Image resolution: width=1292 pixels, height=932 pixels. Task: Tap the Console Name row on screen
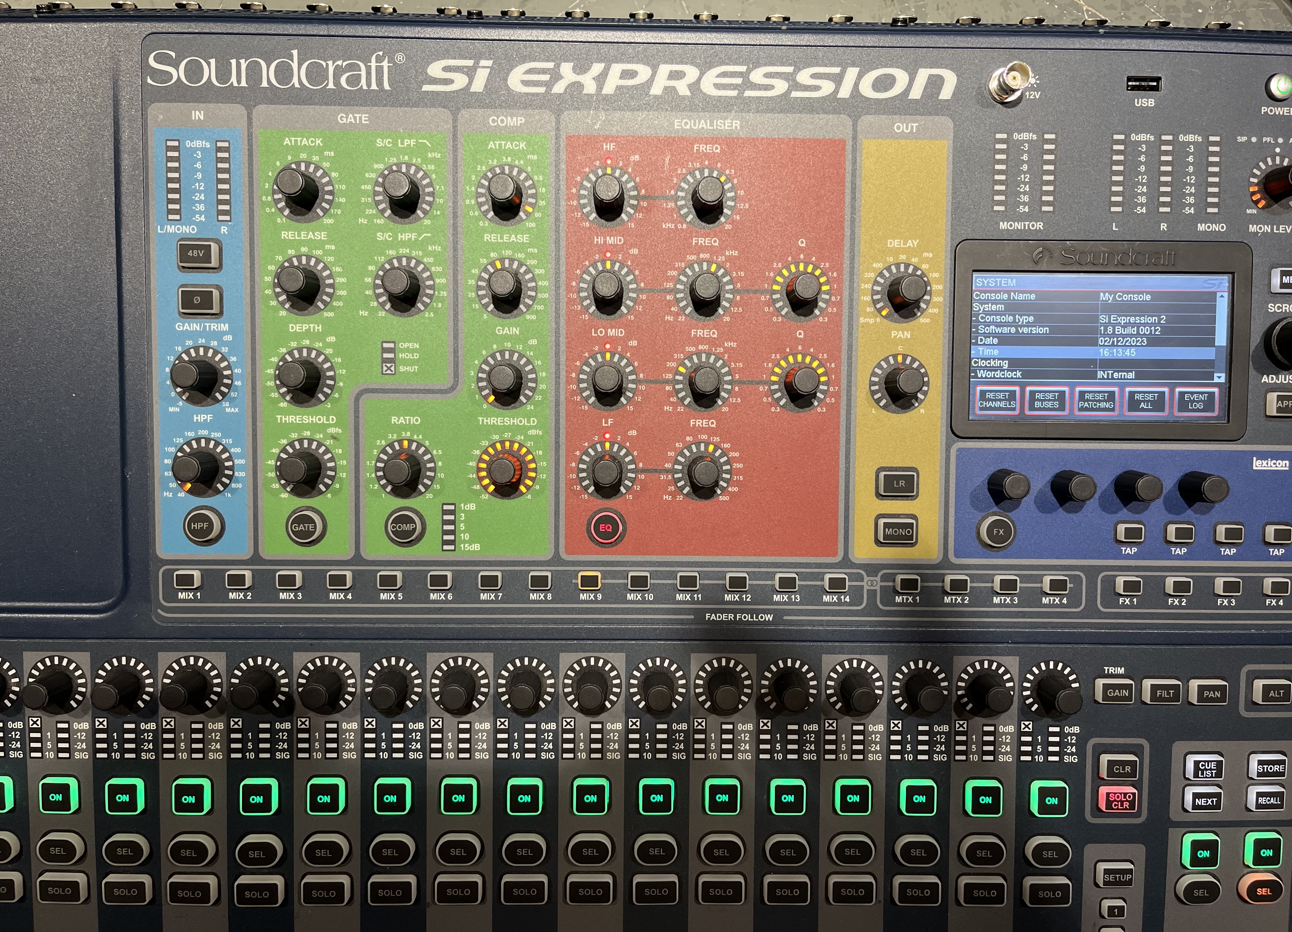point(1093,296)
